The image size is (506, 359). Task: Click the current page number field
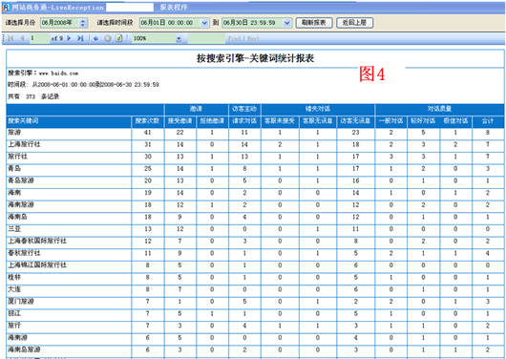[x=39, y=38]
